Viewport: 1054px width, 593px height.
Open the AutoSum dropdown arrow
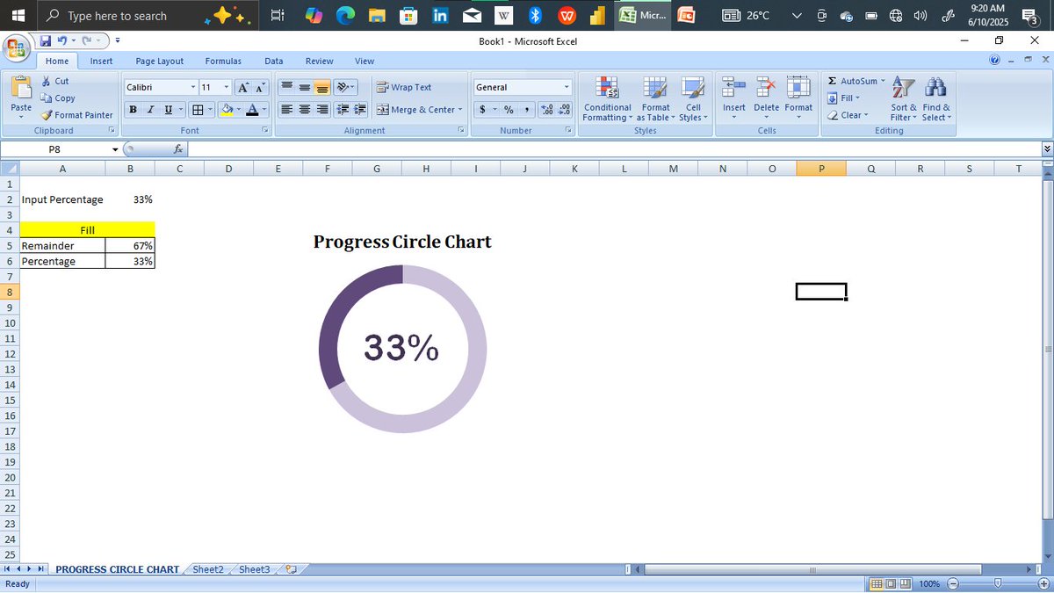tap(883, 81)
